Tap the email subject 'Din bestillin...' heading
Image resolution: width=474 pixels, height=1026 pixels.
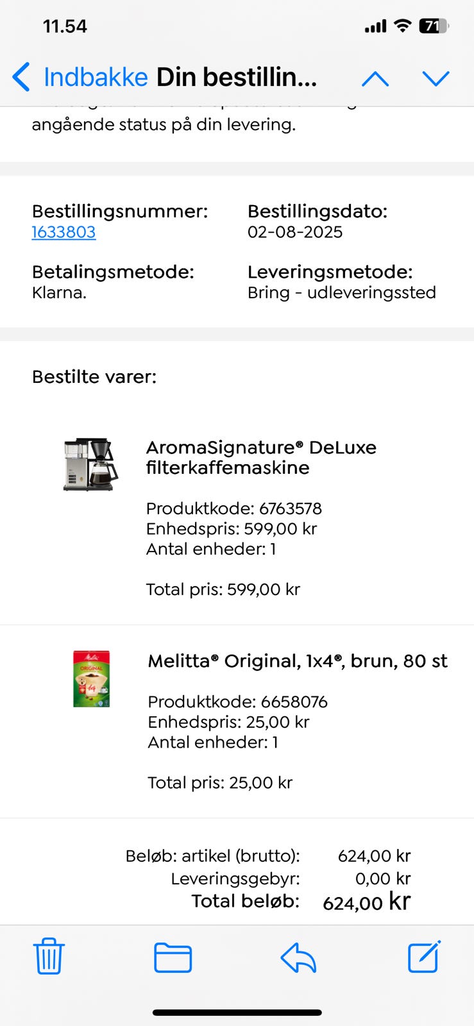pos(237,78)
